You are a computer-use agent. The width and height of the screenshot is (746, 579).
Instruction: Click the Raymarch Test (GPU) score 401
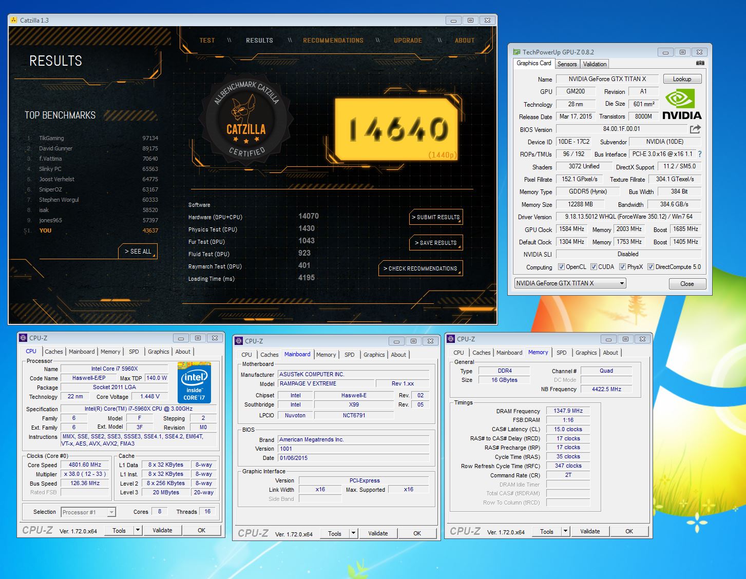[304, 265]
